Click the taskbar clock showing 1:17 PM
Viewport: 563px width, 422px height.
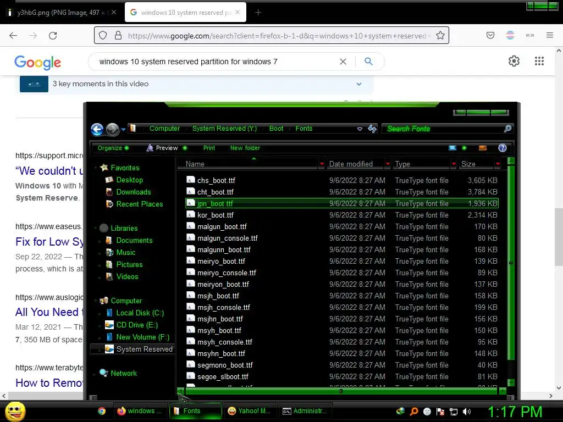[x=515, y=412]
